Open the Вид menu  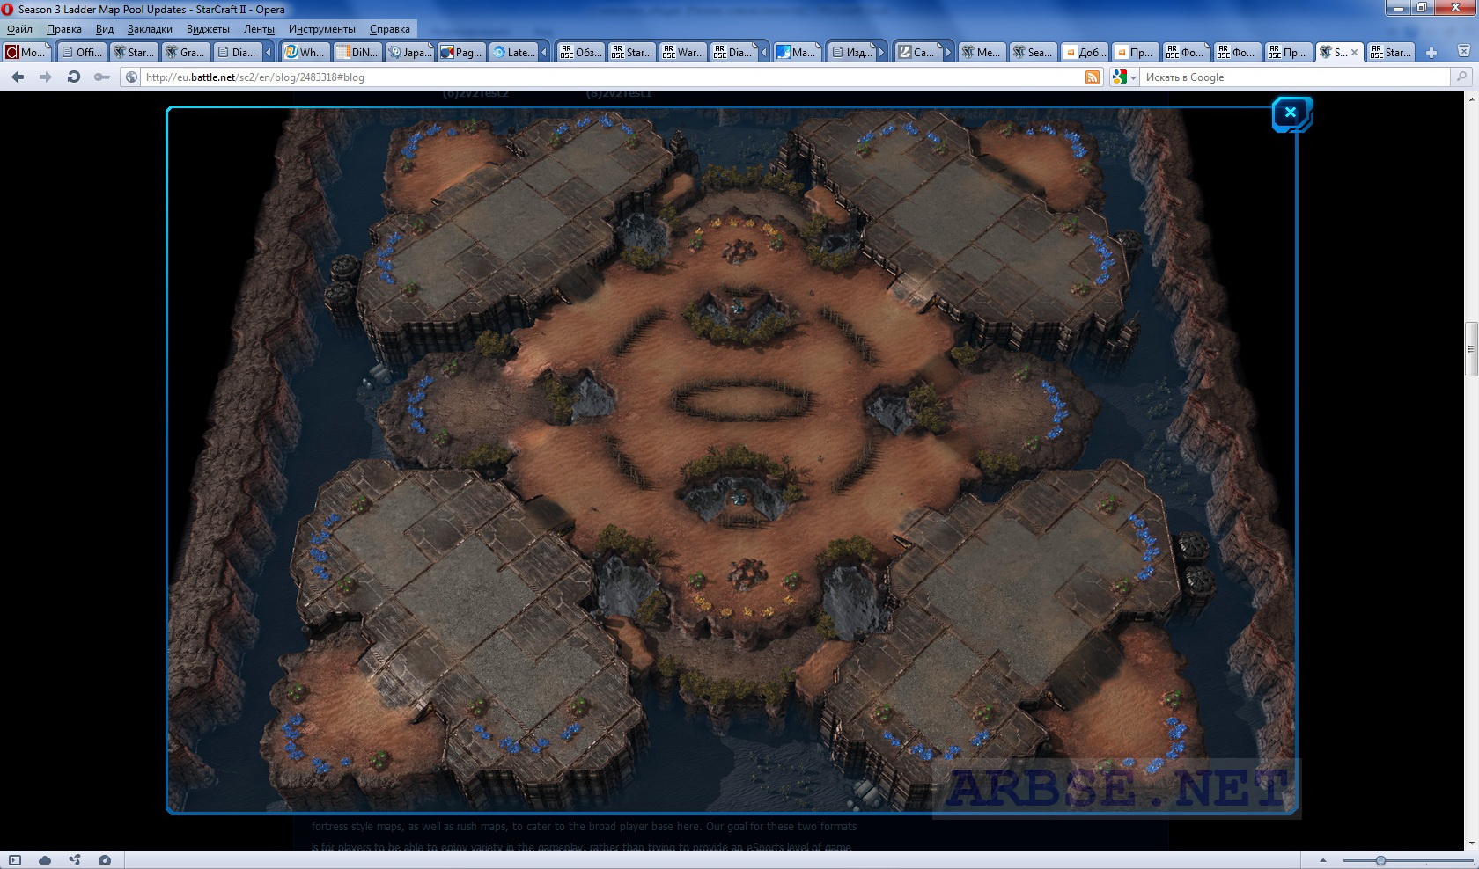(105, 29)
